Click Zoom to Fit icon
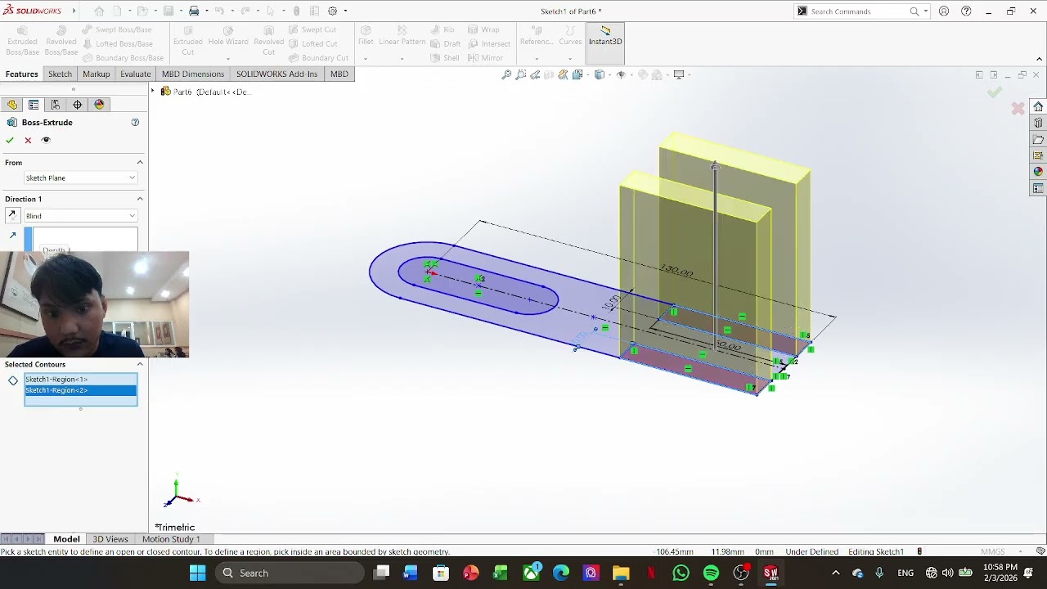 pos(506,74)
